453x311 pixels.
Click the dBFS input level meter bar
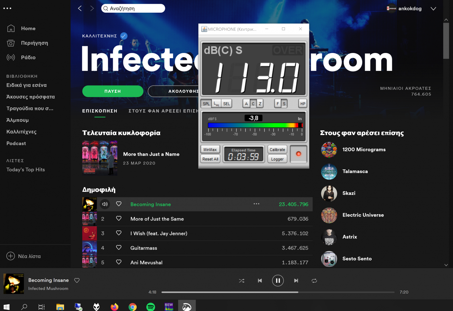[x=255, y=125]
